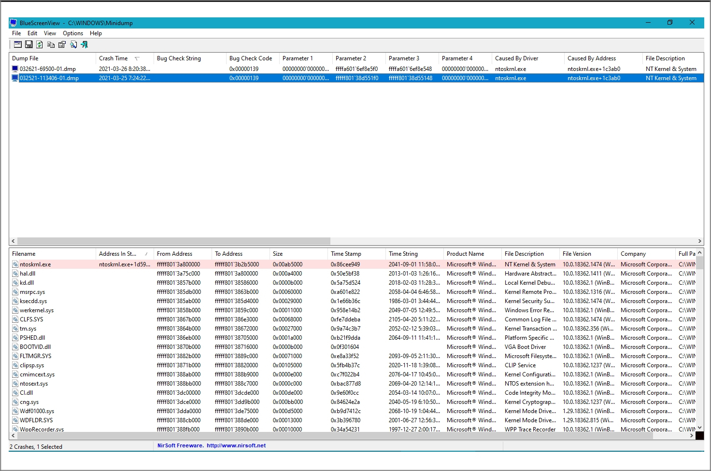Click the file icon next to cmimcext.sys
711x471 pixels.
point(15,374)
